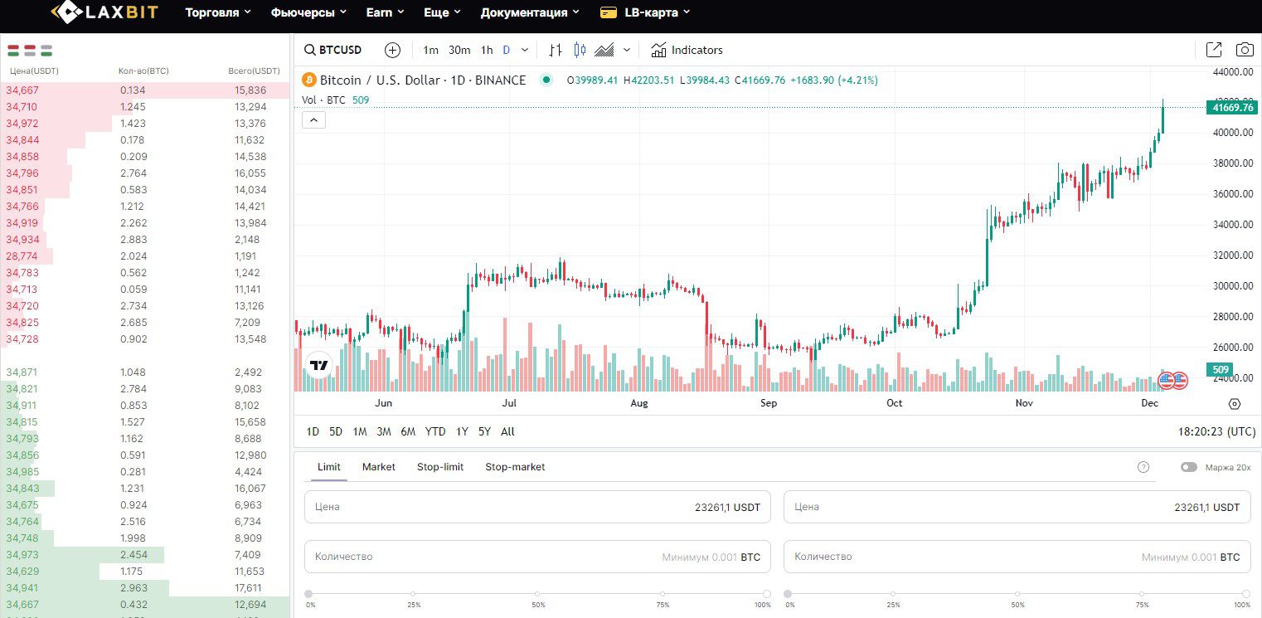
Task: Set chart range to 5D
Action: coord(336,431)
